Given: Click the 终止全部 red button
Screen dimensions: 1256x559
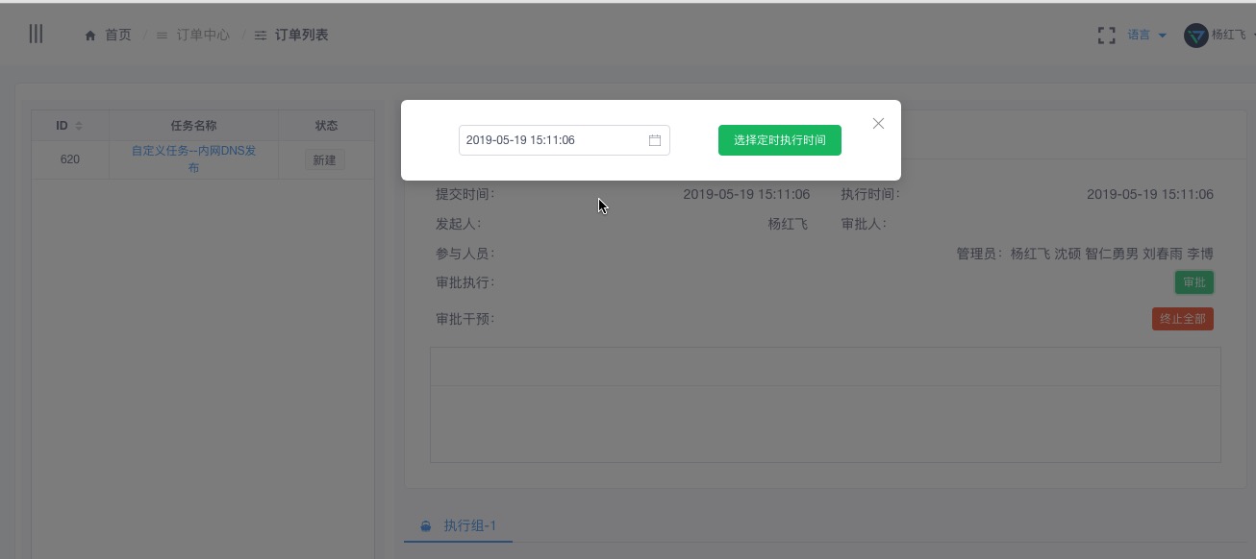Looking at the screenshot, I should click(x=1183, y=319).
